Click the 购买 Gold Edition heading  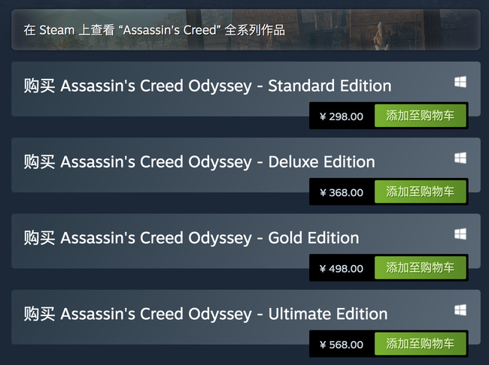point(191,238)
